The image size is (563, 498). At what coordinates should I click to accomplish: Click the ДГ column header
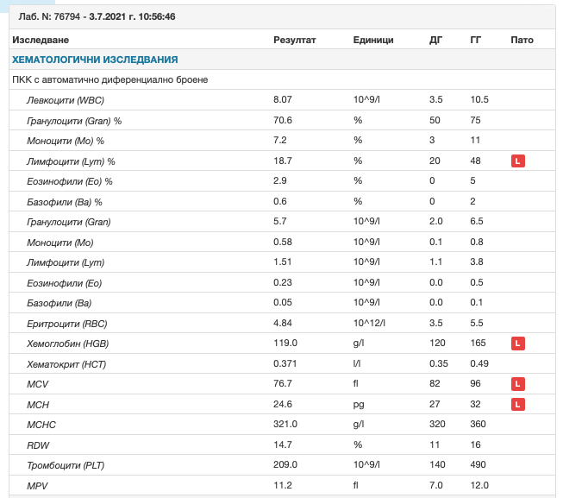436,40
